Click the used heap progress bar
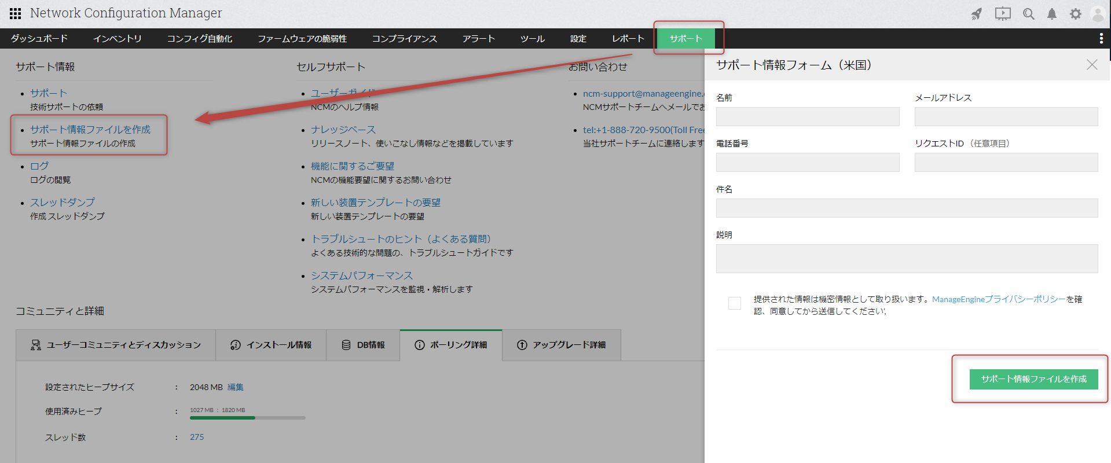This screenshot has height=463, width=1111. click(247, 417)
